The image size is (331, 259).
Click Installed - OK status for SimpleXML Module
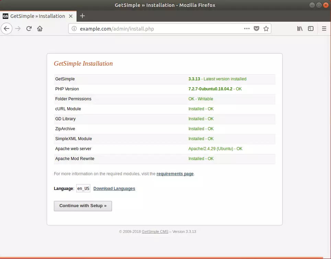(201, 138)
